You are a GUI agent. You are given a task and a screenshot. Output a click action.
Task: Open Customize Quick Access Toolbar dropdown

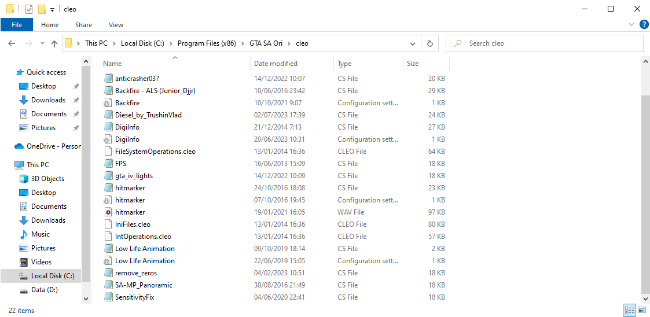[52, 9]
